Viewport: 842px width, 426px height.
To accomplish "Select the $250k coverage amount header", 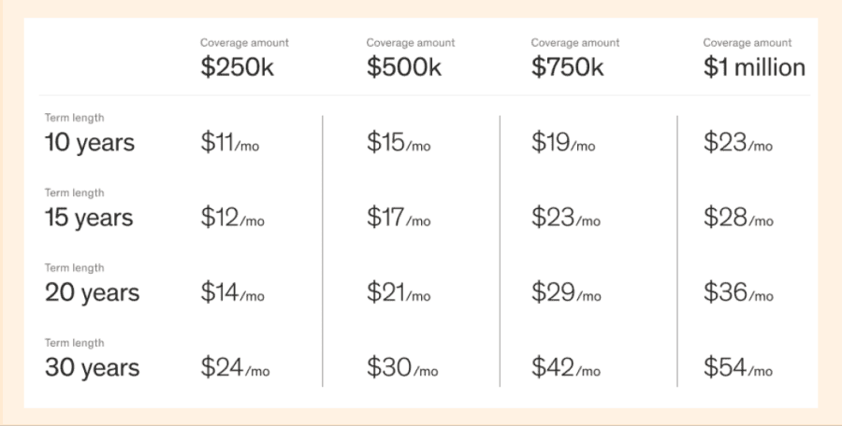I will 244,59.
